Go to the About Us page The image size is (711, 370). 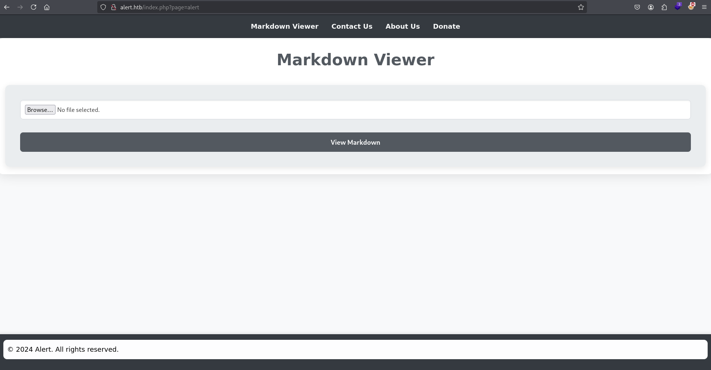click(x=402, y=26)
